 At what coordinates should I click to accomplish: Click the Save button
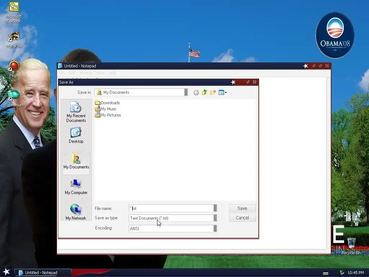point(242,208)
